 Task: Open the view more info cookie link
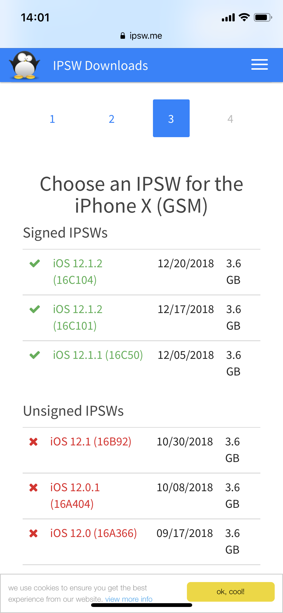129,599
